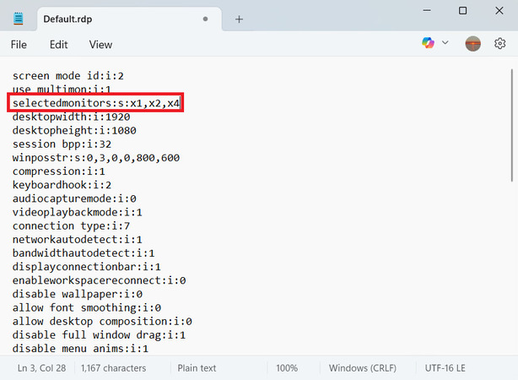Click the connection type:i:7 line

tap(72, 225)
